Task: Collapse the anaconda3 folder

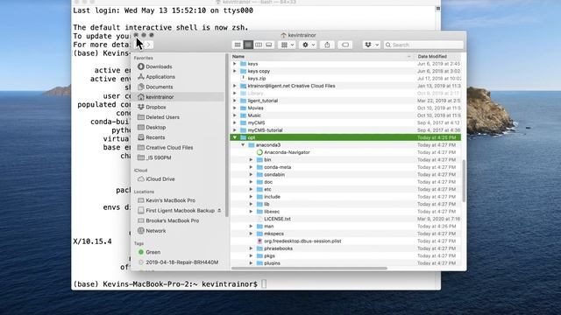Action: point(243,145)
